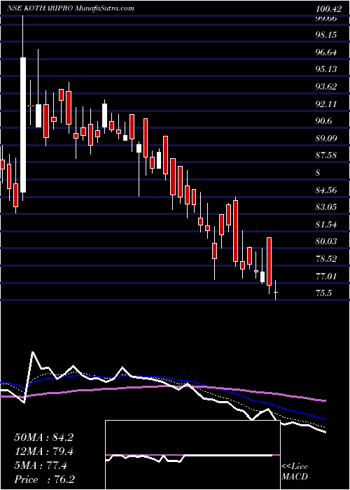
Task: Click the MACD inset chart box
Action: tap(192, 455)
